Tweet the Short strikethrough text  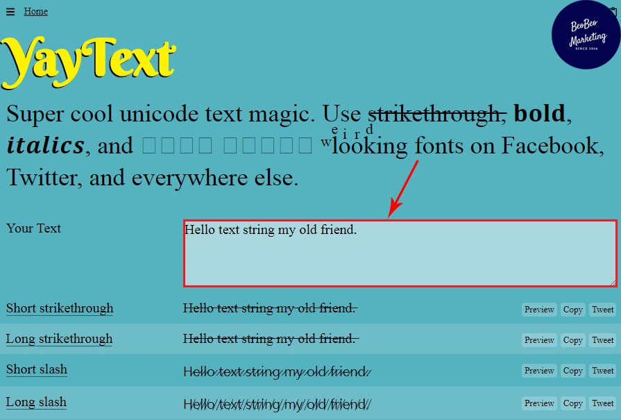click(602, 310)
